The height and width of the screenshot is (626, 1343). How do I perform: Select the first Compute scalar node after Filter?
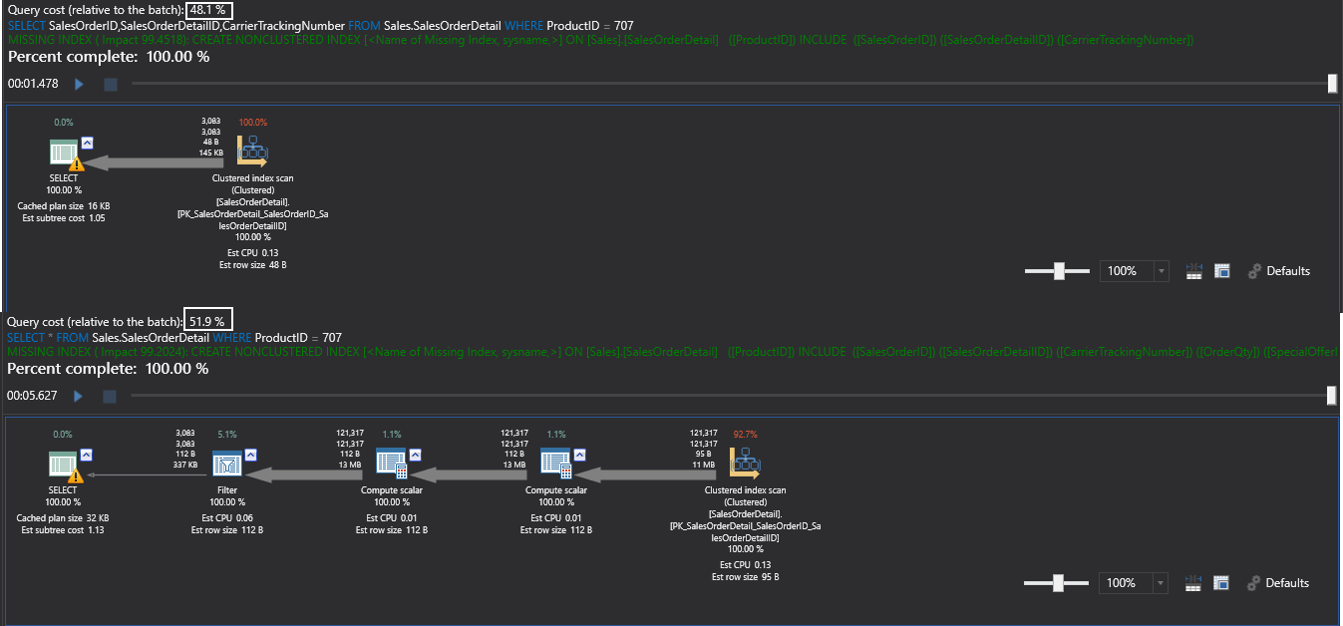point(389,464)
